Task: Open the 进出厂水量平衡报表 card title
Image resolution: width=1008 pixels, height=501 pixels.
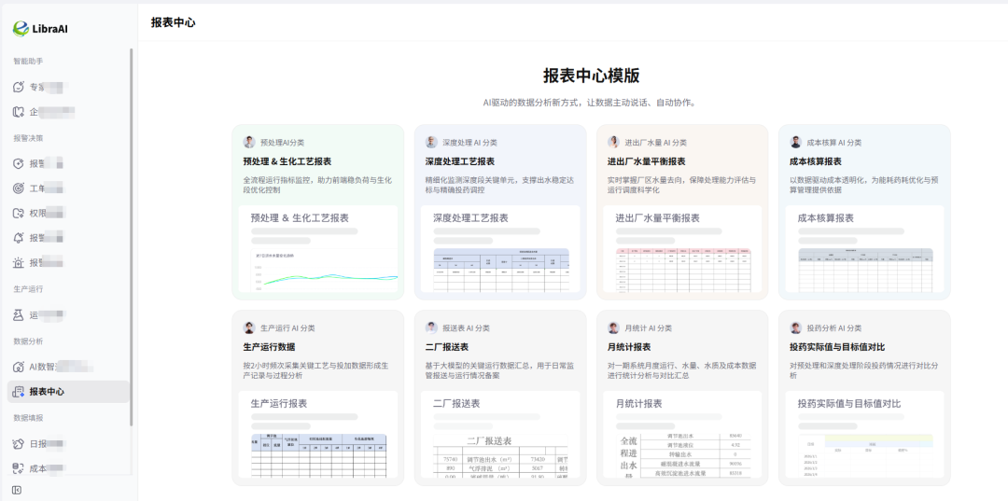Action: 647,161
